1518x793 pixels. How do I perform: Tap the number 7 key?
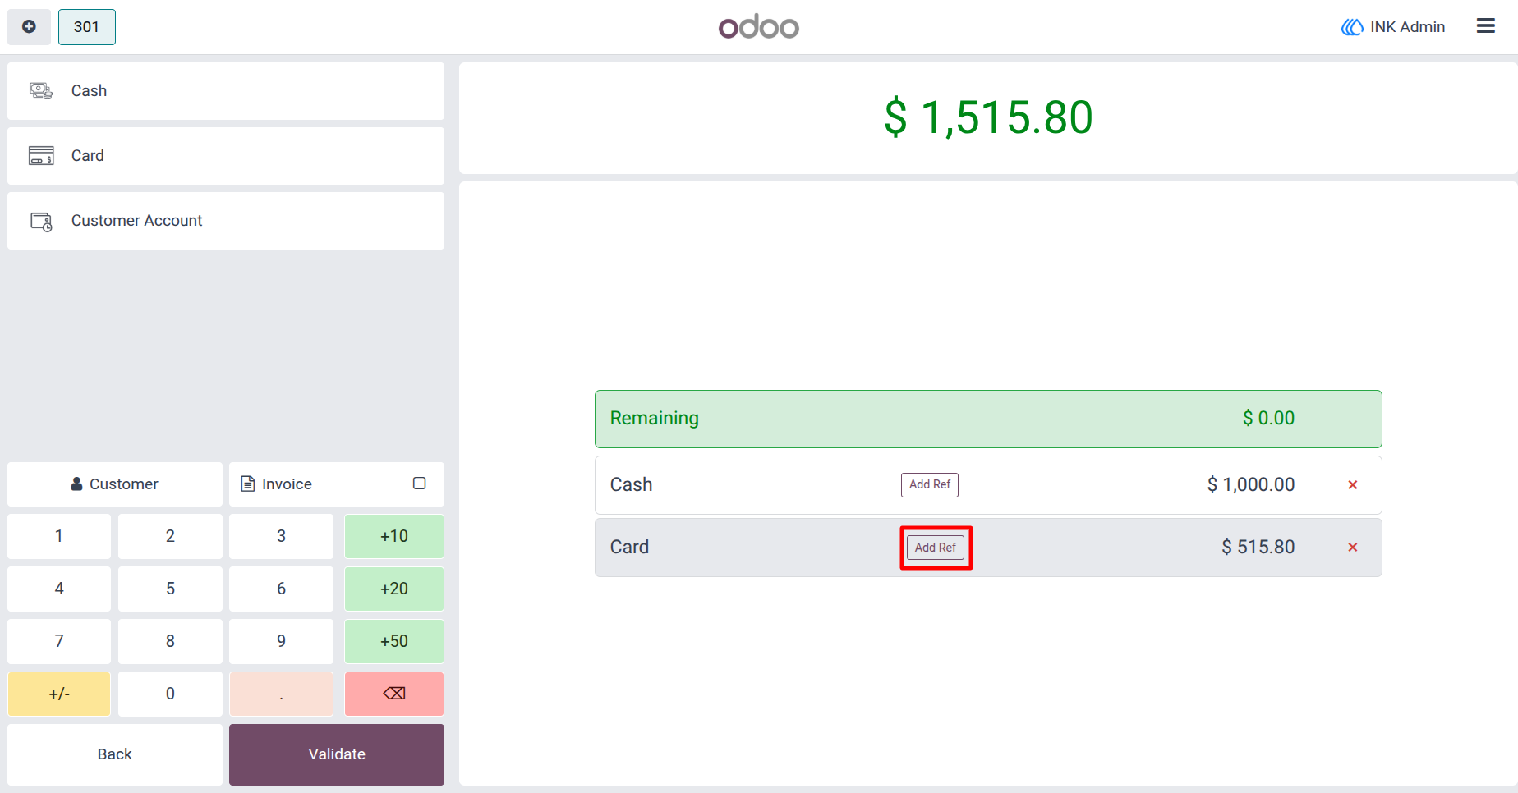pos(59,641)
